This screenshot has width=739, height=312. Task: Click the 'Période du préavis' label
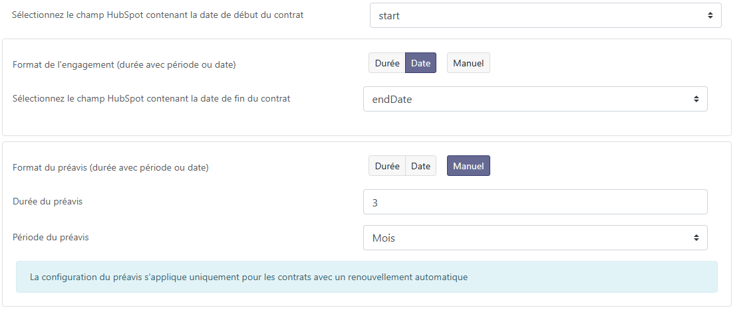(51, 237)
